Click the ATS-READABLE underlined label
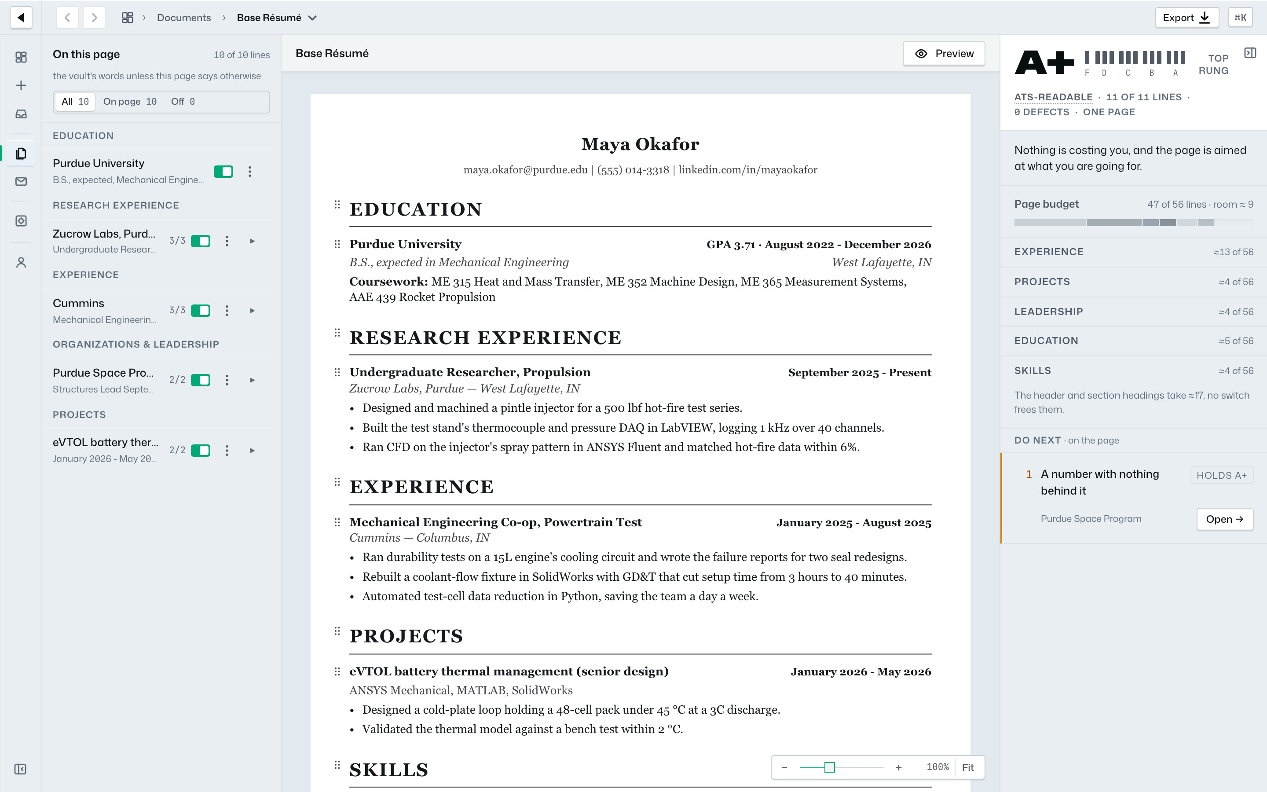Screen dimensions: 1267x792 [x=1053, y=97]
